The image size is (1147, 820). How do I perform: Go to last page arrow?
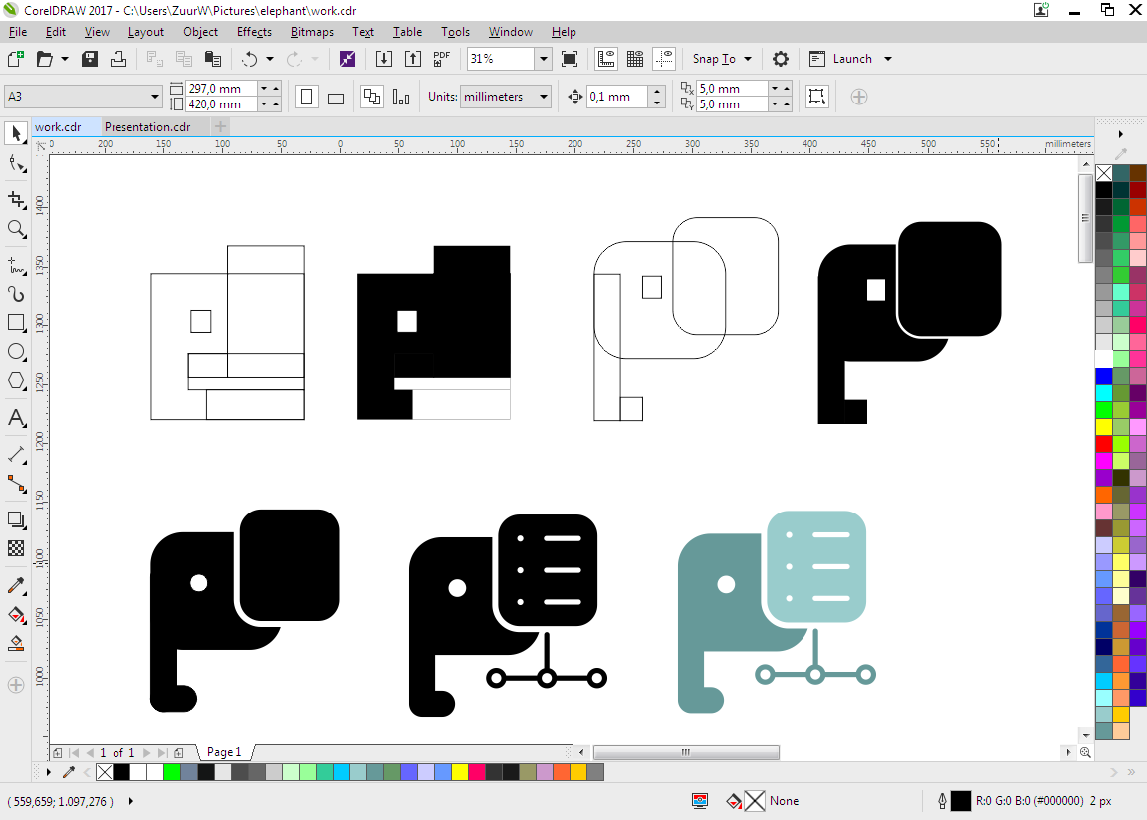tap(162, 752)
